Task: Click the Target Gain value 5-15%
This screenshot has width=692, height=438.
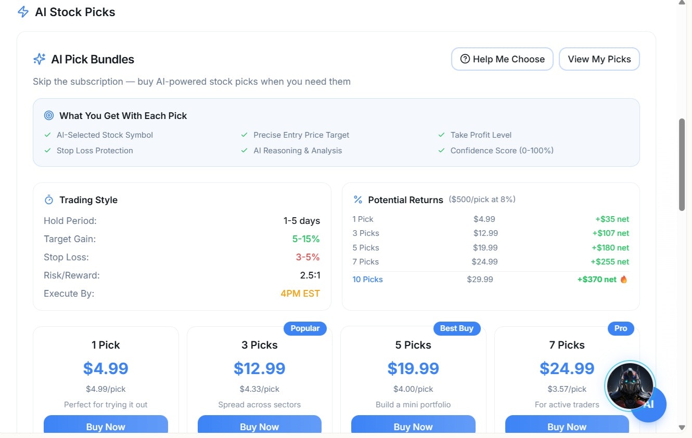Action: pyautogui.click(x=306, y=239)
